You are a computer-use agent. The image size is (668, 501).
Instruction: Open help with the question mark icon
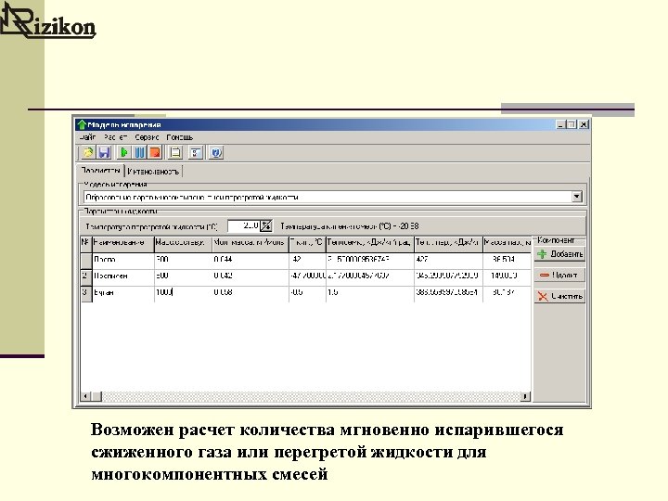[216, 152]
